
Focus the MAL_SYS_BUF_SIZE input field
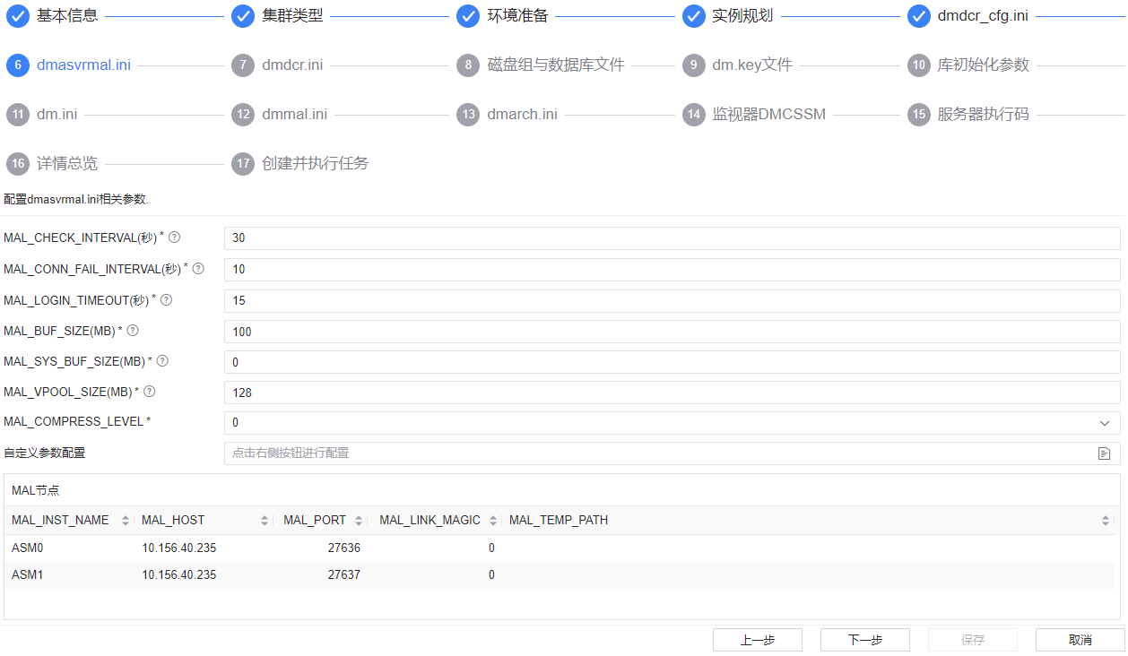click(x=672, y=362)
